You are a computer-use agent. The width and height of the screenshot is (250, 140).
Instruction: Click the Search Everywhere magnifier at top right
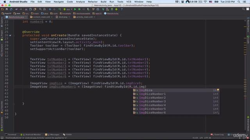pyautogui.click(x=243, y=9)
